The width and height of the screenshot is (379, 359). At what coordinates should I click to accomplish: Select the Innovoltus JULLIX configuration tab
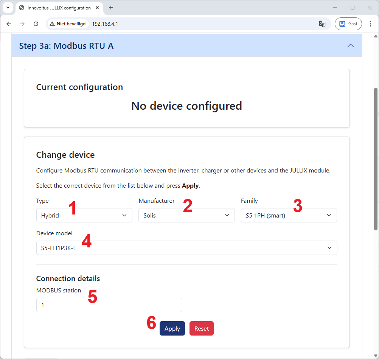click(x=57, y=8)
